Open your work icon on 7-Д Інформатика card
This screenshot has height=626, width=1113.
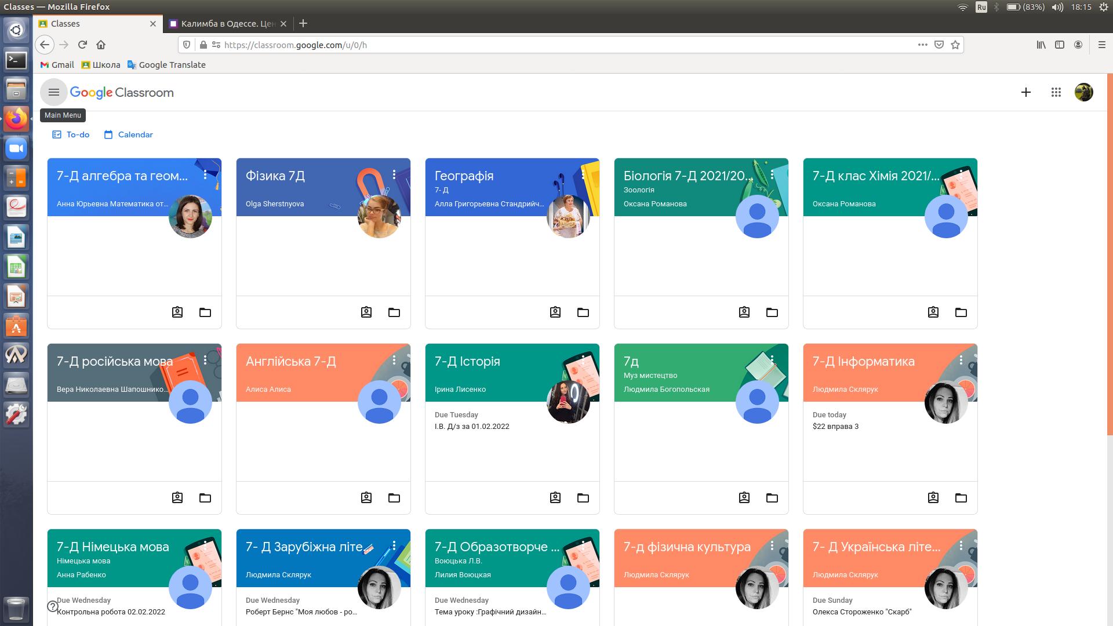933,498
